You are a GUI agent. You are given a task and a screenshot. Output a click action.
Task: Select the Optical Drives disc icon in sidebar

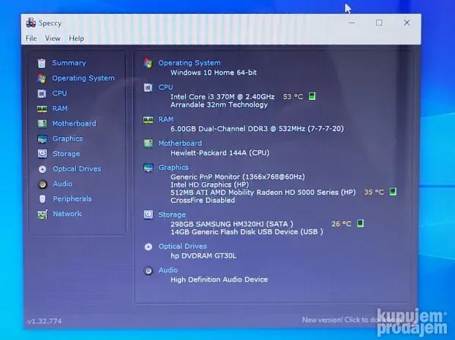click(42, 169)
